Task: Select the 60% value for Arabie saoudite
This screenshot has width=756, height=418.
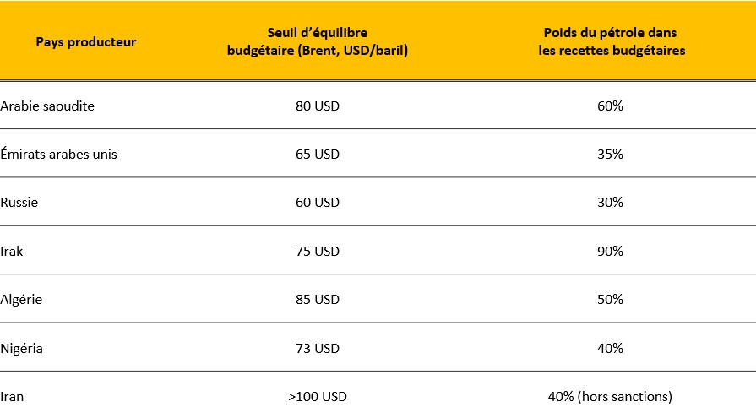Action: coord(610,106)
